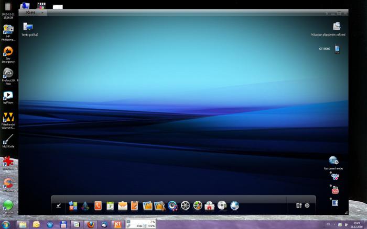Open Tento počítač in Kies
The image size is (367, 229).
click(28, 27)
